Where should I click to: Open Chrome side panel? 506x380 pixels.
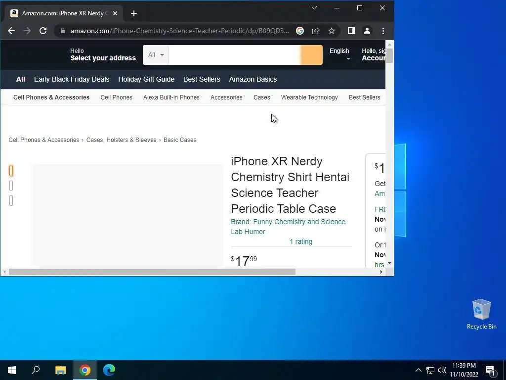click(x=351, y=31)
